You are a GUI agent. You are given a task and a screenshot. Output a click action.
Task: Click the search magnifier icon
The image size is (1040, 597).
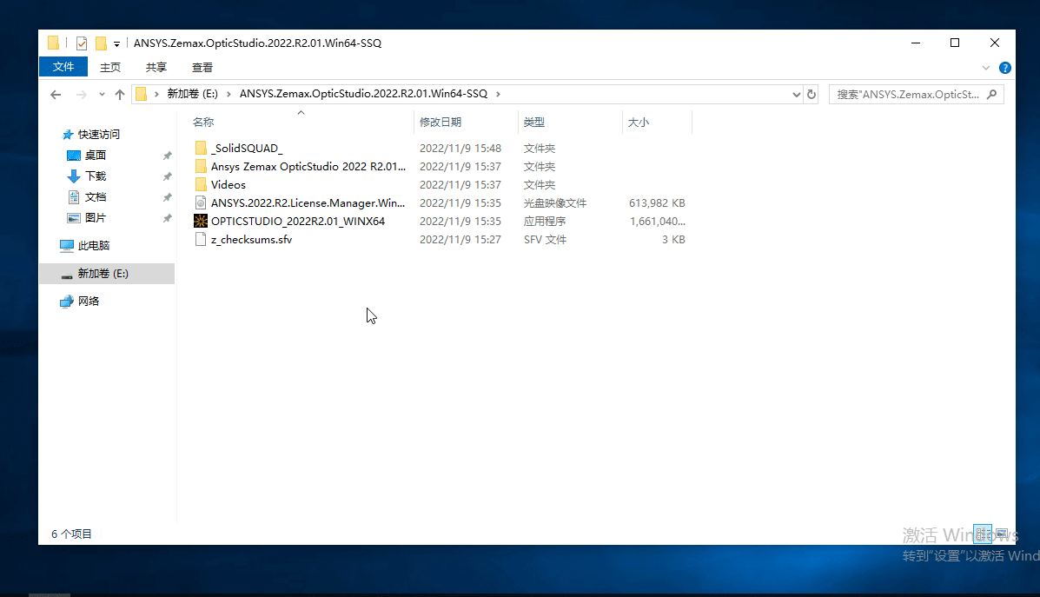point(991,94)
